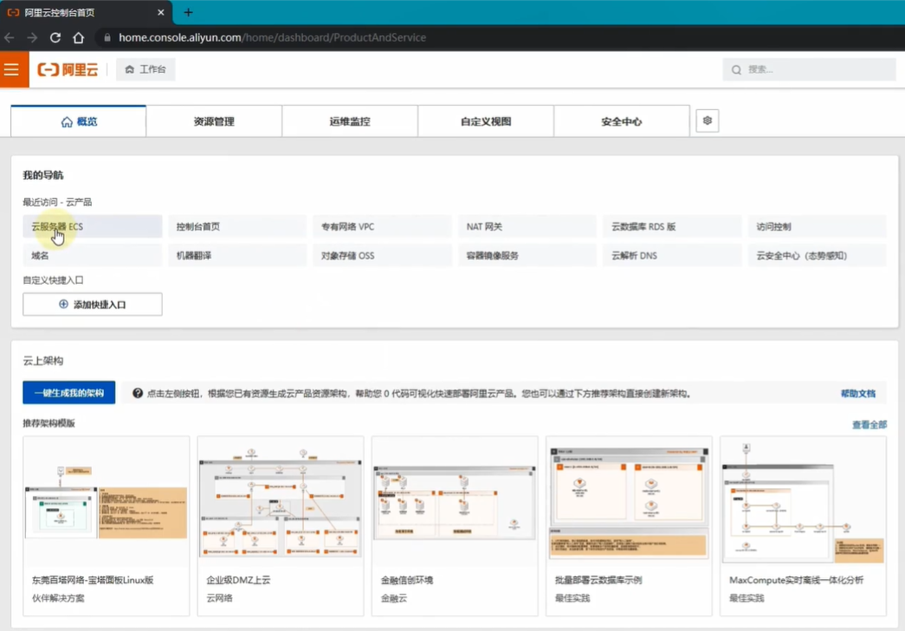Open NAT 网关 shortcut
905x631 pixels.
pyautogui.click(x=527, y=227)
